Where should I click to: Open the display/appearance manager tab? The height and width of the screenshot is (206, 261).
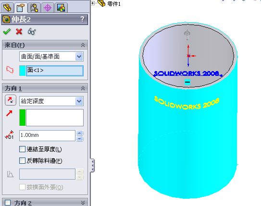[61, 8]
